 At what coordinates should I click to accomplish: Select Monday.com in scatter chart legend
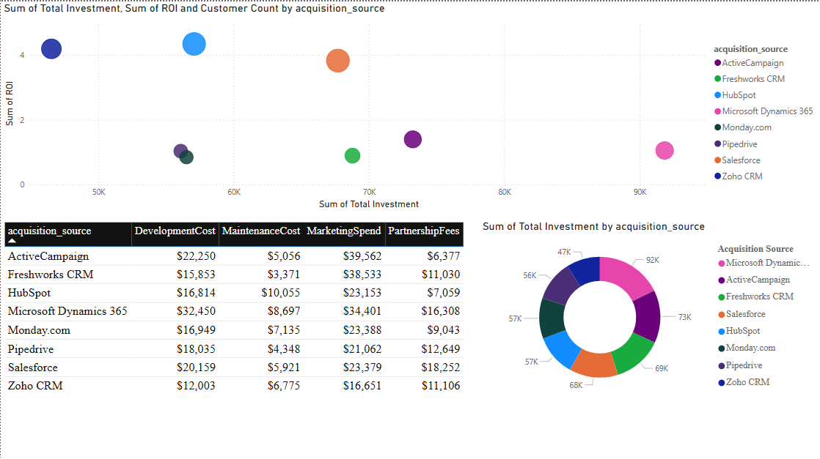742,127
